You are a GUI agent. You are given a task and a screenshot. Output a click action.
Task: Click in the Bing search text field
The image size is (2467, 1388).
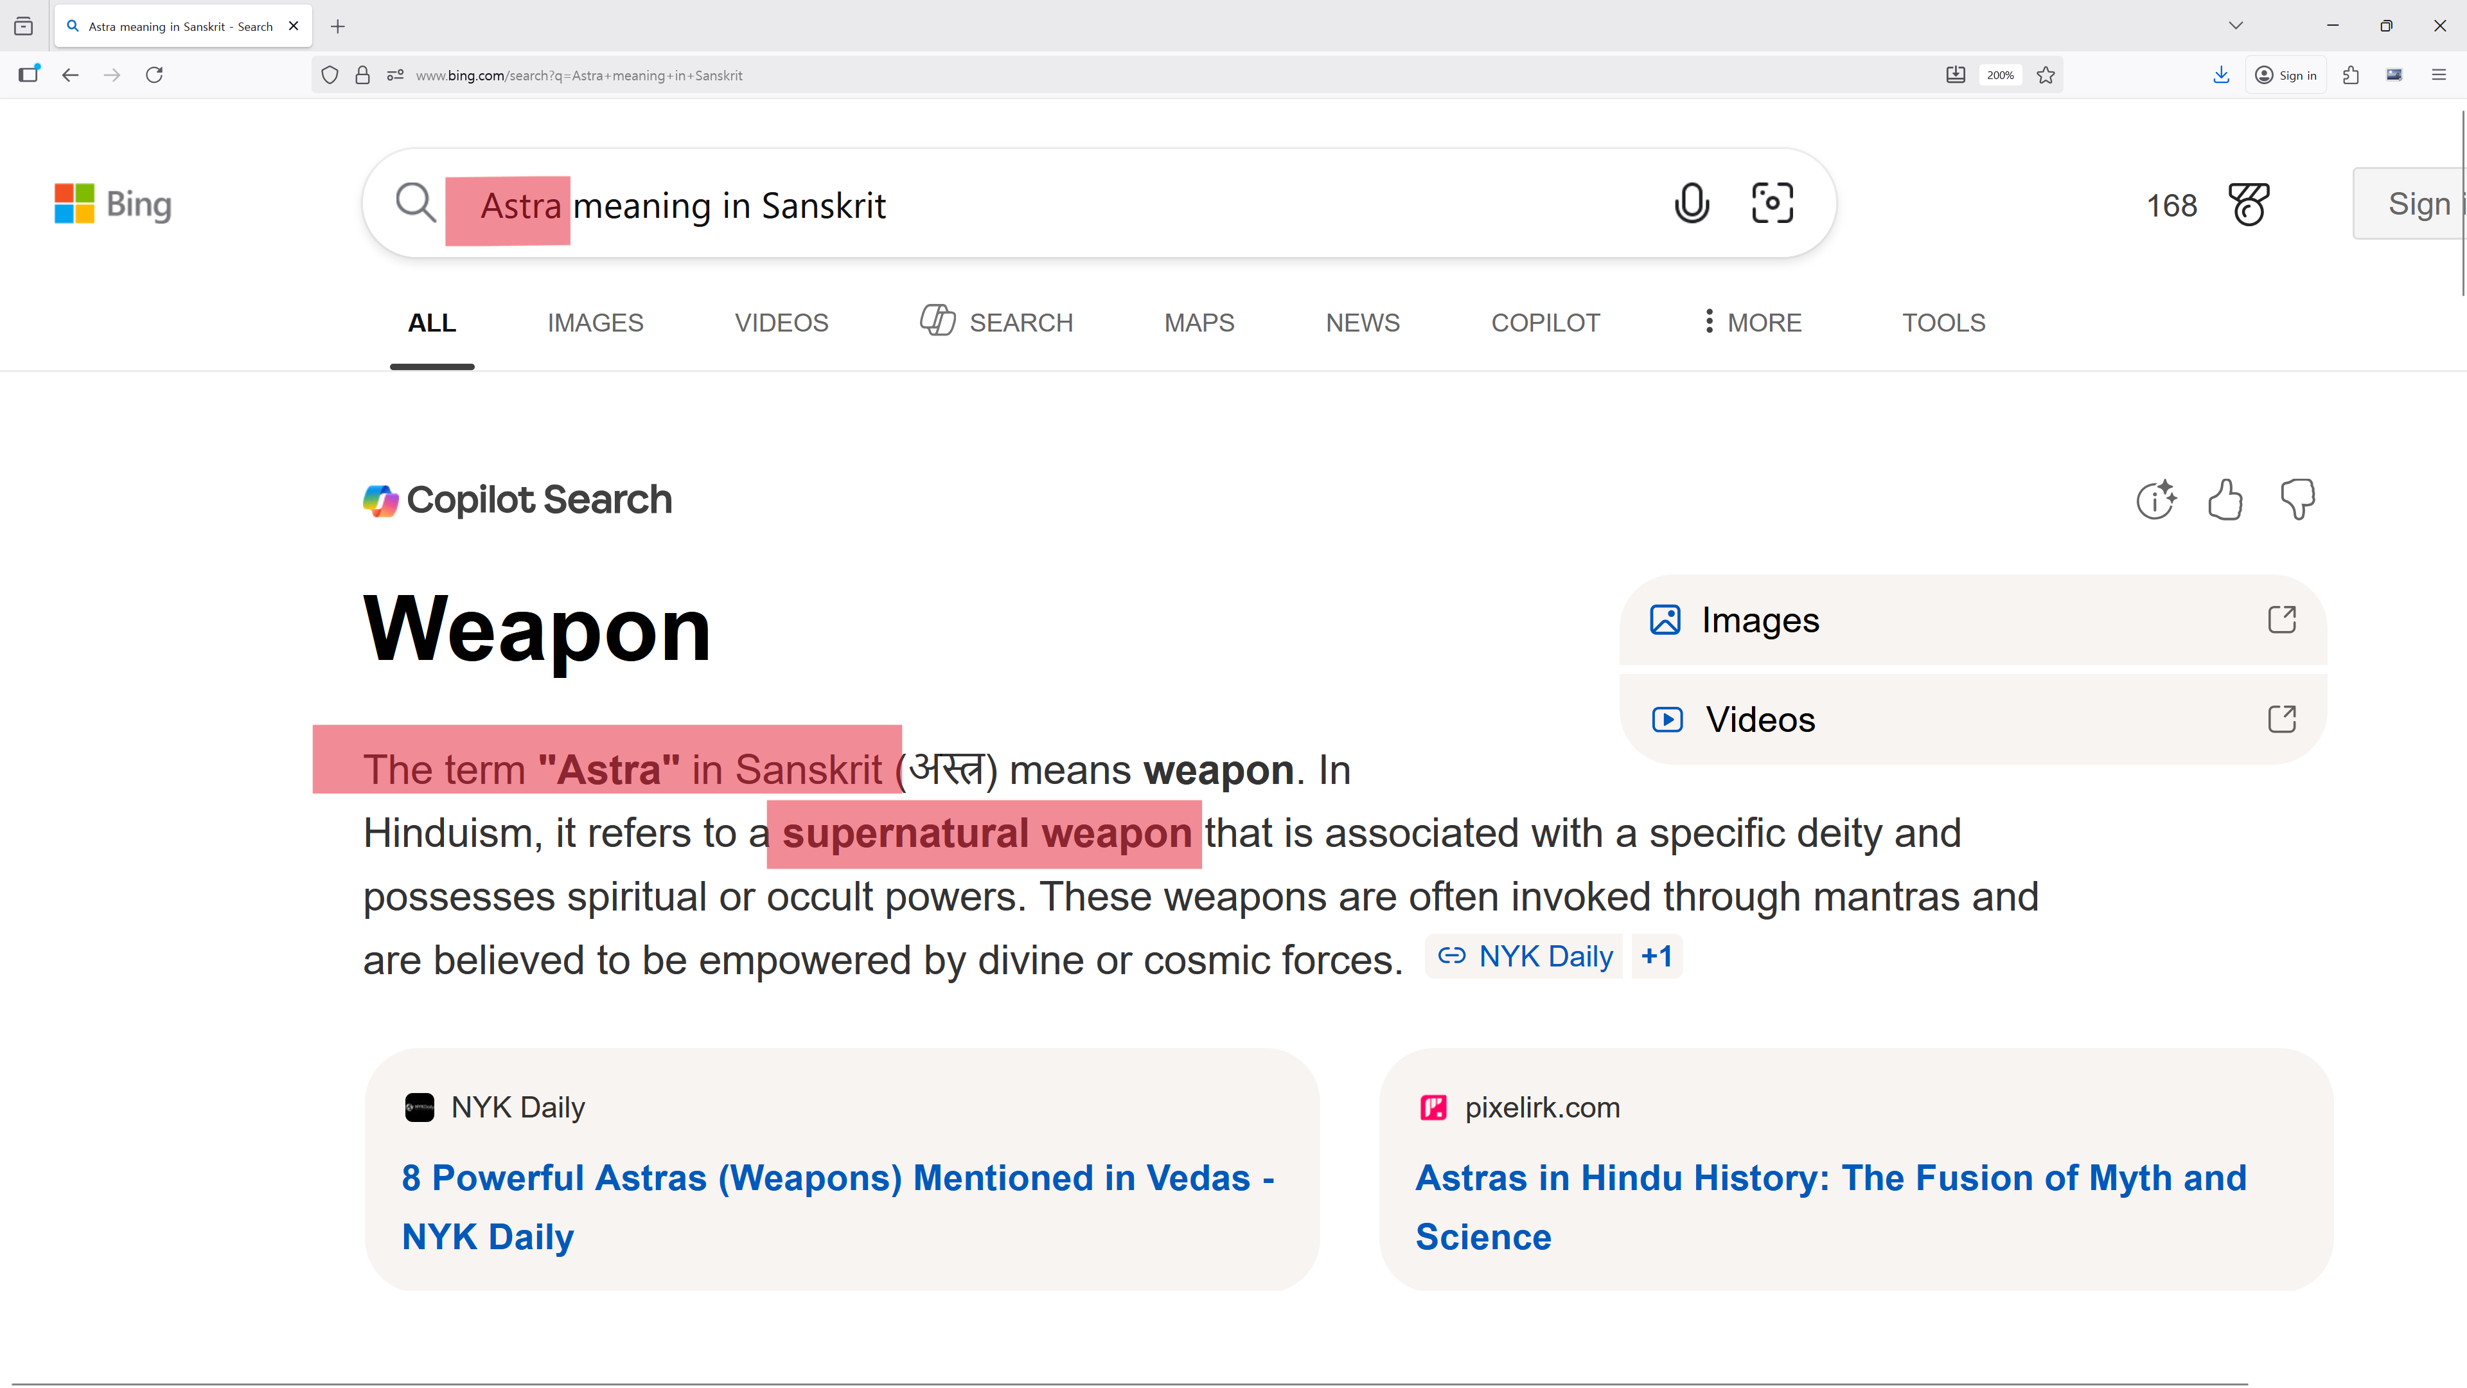click(1054, 205)
